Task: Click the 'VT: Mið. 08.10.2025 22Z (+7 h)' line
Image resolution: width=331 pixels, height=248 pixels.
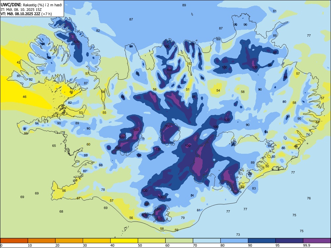Action: coord(26,14)
